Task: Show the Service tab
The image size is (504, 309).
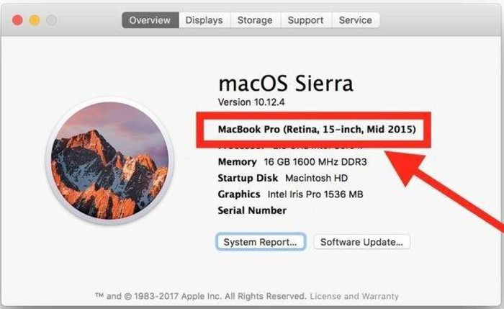Action: click(356, 20)
